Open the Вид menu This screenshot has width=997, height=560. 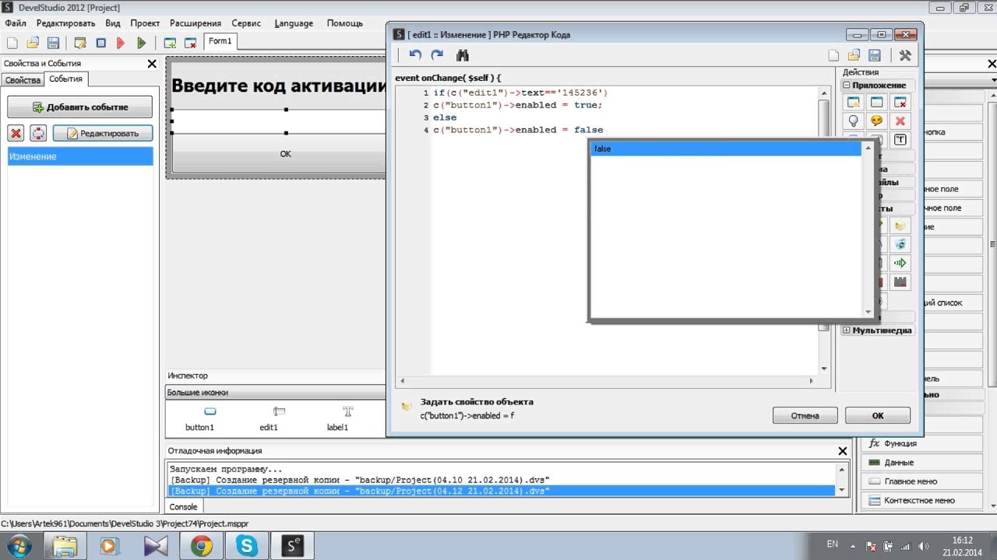point(113,23)
